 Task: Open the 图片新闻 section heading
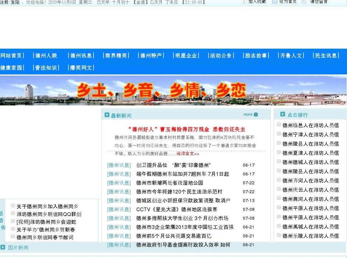(x=18, y=248)
